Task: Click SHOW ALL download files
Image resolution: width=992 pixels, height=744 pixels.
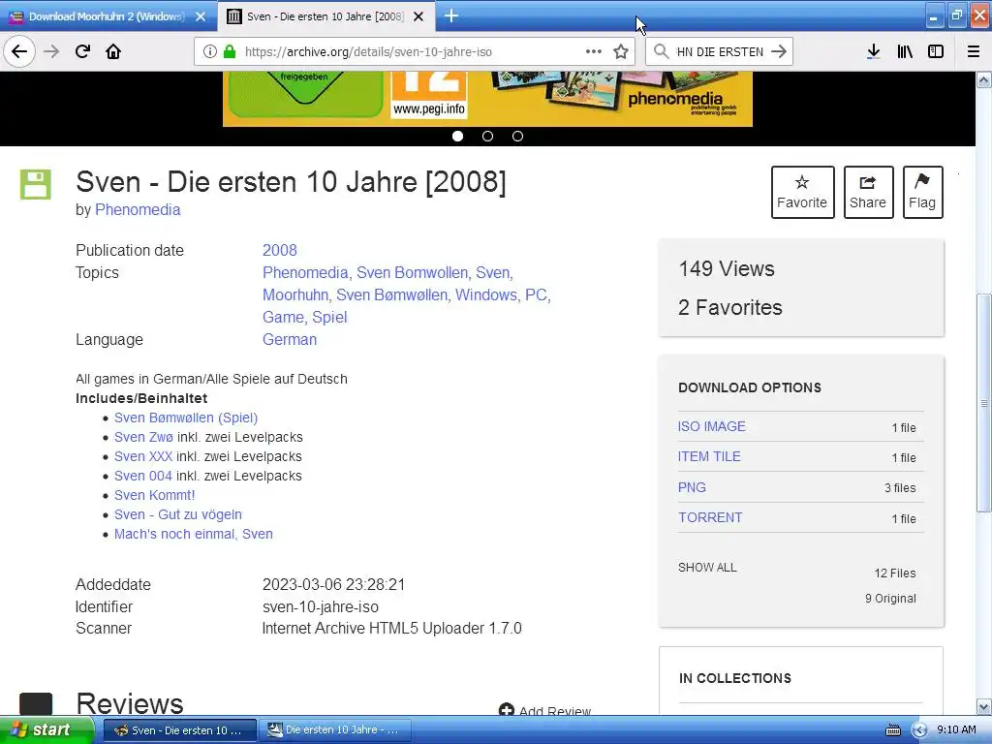Action: (707, 568)
